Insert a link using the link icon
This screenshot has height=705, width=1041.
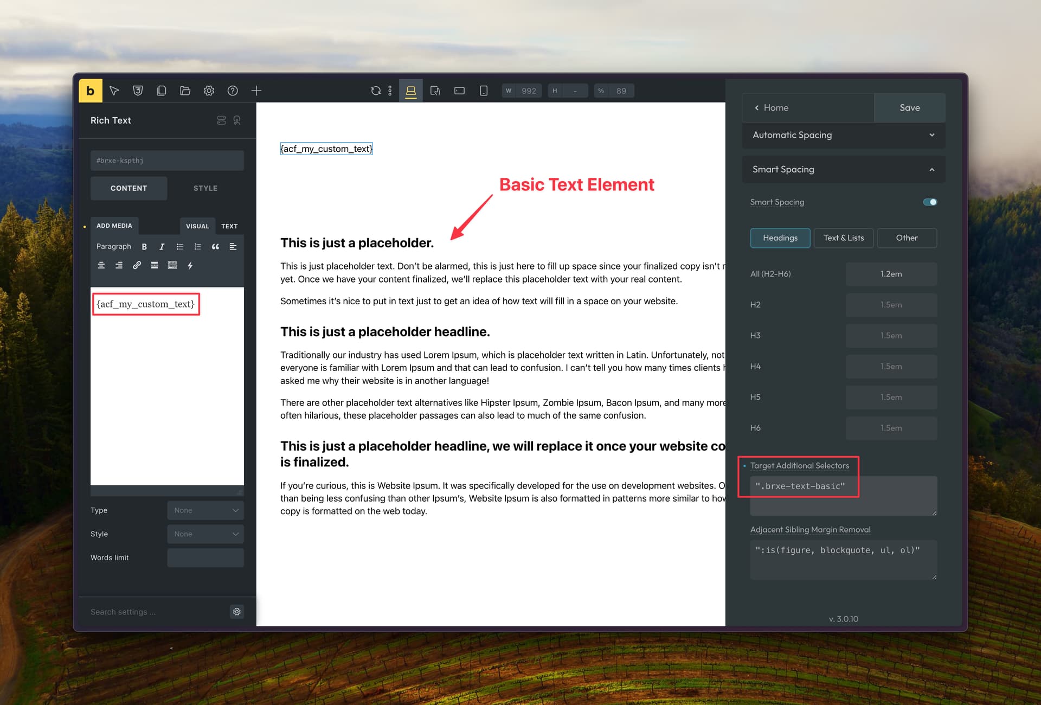[137, 265]
